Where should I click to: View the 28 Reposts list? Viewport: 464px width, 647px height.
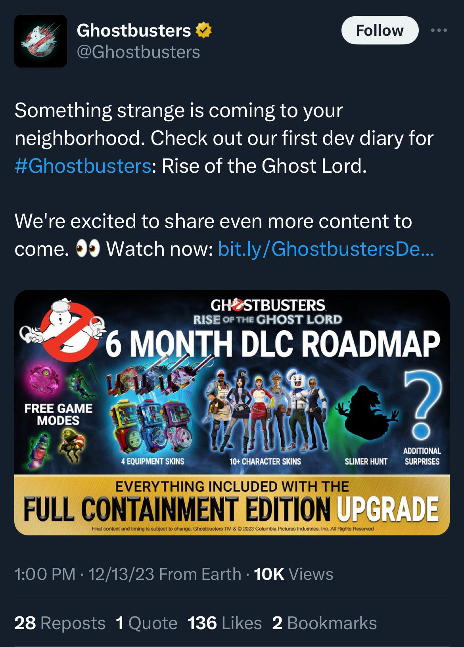coord(60,623)
